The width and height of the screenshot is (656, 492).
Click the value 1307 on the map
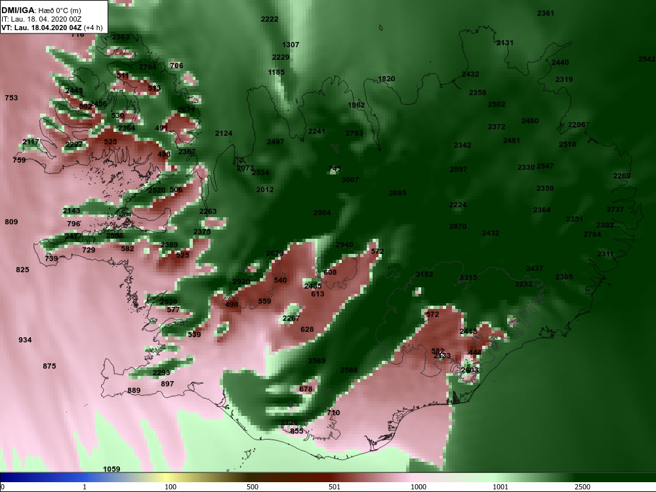[x=291, y=45]
